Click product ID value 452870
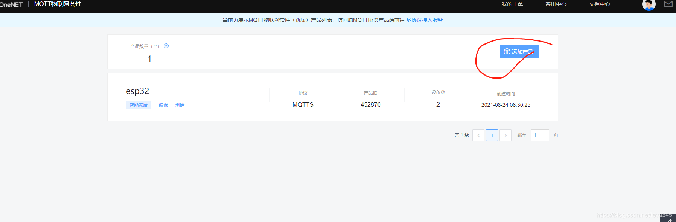 point(371,105)
